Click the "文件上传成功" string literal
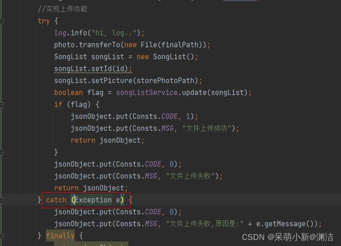 click(x=207, y=128)
